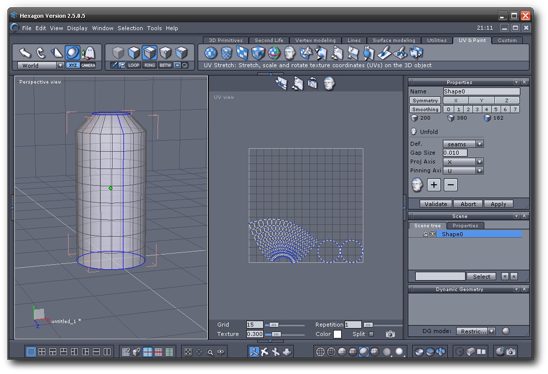
Task: Click the checkered cylinder UV mapping icon
Action: pyautogui.click(x=227, y=52)
